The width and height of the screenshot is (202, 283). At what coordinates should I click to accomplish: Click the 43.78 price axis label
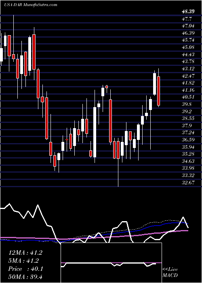[x=188, y=61]
